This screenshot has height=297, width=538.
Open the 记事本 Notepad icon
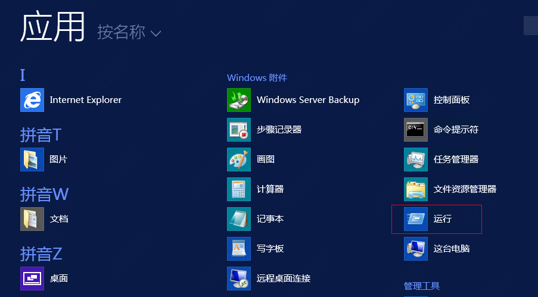[x=239, y=219]
